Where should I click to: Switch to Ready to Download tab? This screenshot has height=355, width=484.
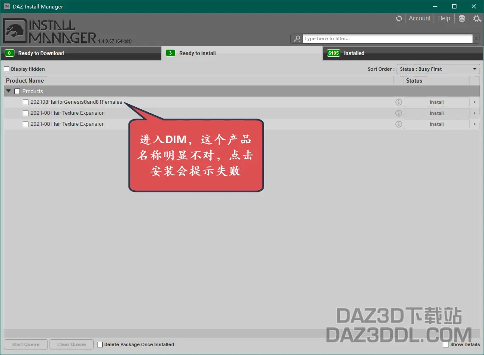tap(81, 53)
